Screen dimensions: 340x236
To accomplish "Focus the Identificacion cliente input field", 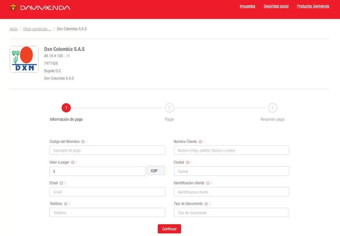I will pos(231,192).
